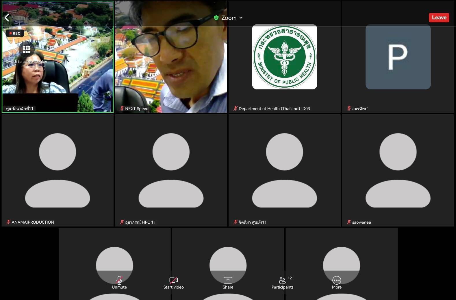
Task: Start video from the toolbar
Action: click(173, 282)
